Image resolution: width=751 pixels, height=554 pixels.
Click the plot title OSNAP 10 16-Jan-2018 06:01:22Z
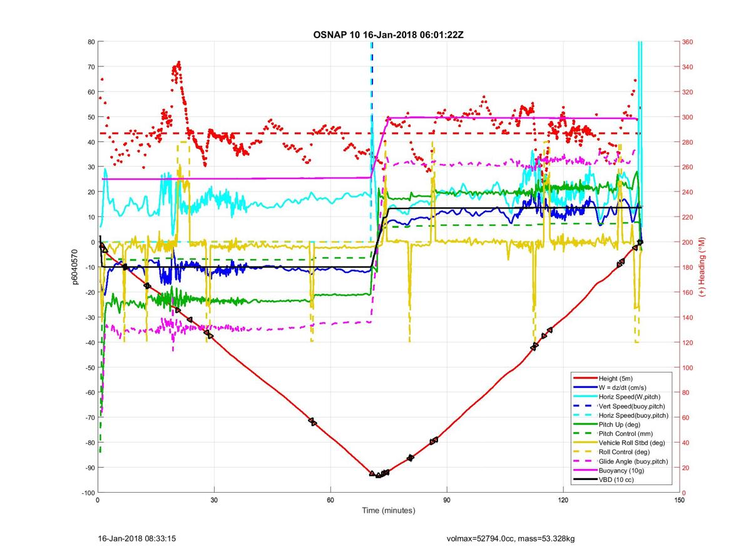click(388, 35)
